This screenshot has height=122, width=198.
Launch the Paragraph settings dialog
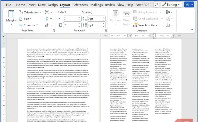tap(106, 30)
